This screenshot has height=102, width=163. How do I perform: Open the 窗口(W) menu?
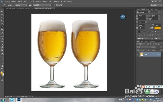63,2
